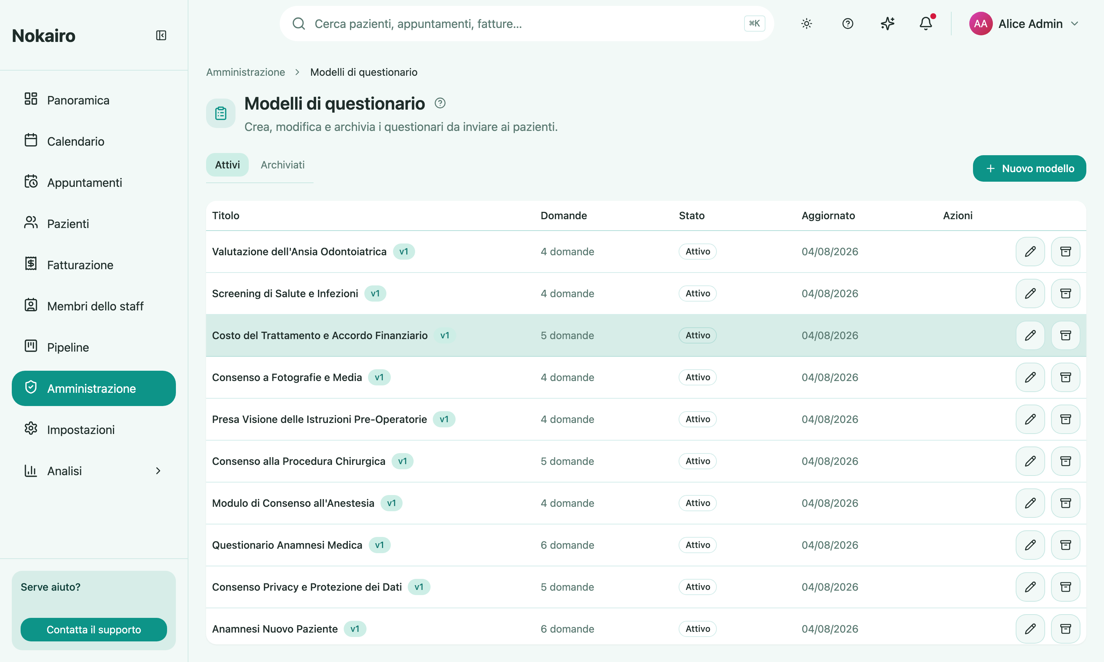Open Impostazioni in sidebar

pyautogui.click(x=94, y=429)
